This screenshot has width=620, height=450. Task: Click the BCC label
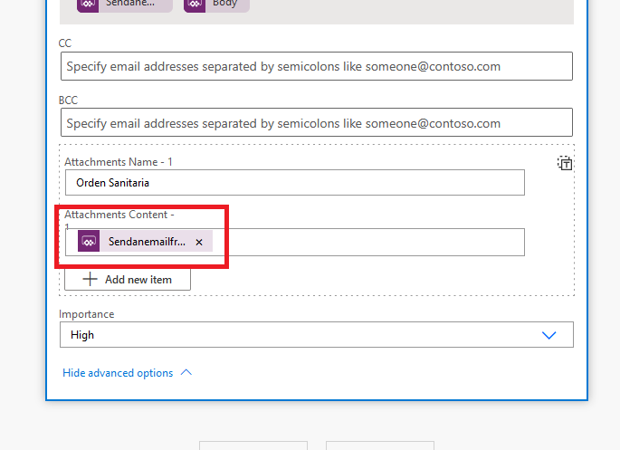point(68,100)
